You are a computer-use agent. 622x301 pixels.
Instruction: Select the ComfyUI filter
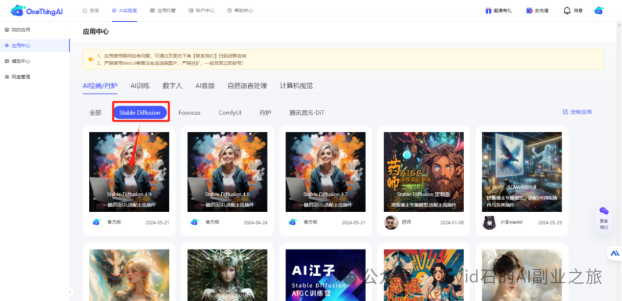click(230, 113)
